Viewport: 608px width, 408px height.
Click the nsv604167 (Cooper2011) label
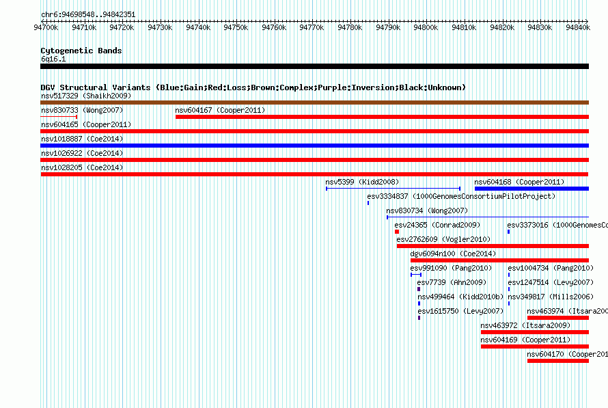click(x=220, y=110)
